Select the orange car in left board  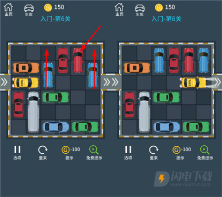click(x=26, y=68)
